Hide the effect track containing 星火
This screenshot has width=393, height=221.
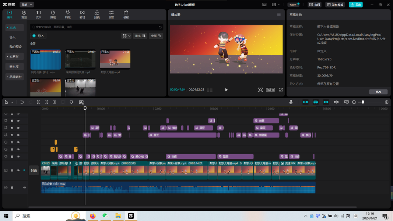pyautogui.click(x=18, y=135)
